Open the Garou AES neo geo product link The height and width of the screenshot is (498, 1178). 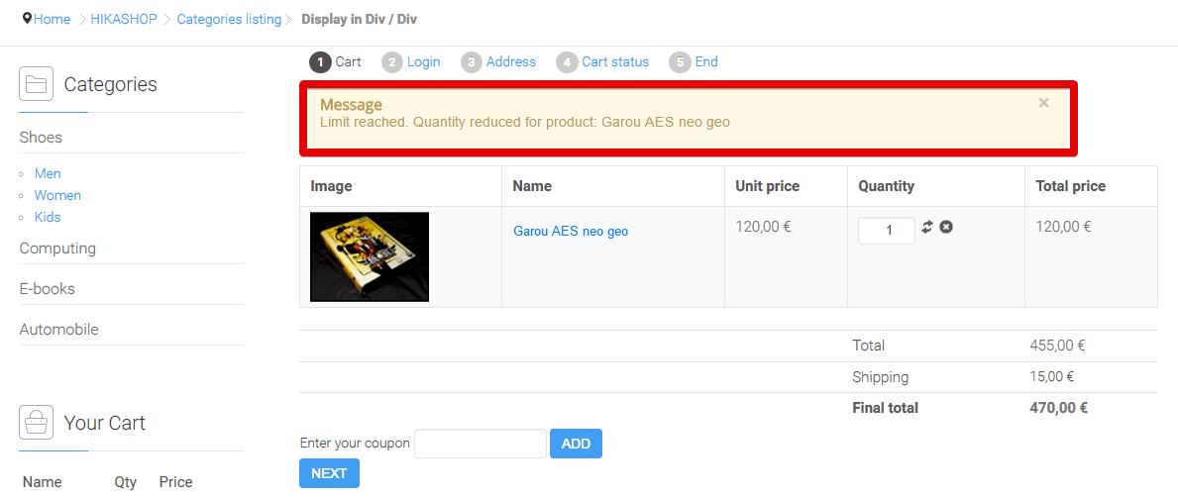point(571,232)
